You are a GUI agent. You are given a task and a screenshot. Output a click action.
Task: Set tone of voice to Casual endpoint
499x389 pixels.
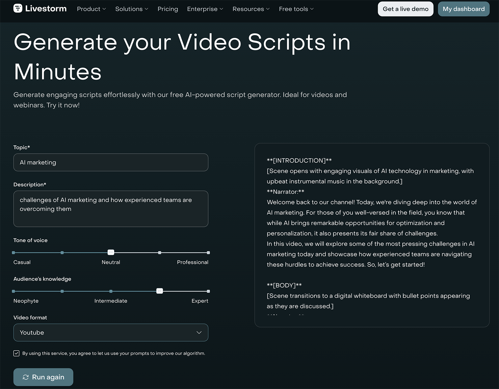[x=13, y=253]
